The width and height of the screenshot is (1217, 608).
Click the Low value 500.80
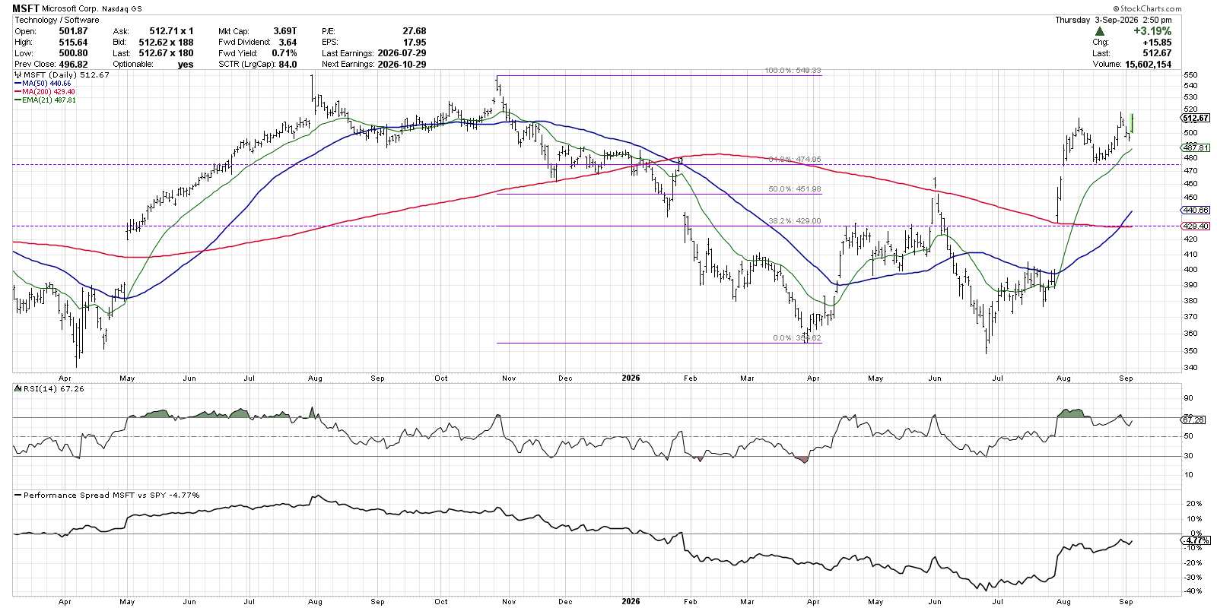pos(74,53)
